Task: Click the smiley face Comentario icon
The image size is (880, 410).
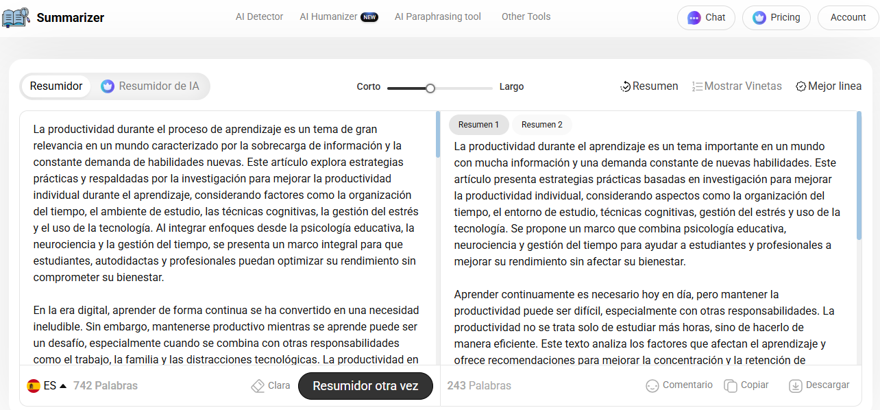Action: pyautogui.click(x=652, y=386)
